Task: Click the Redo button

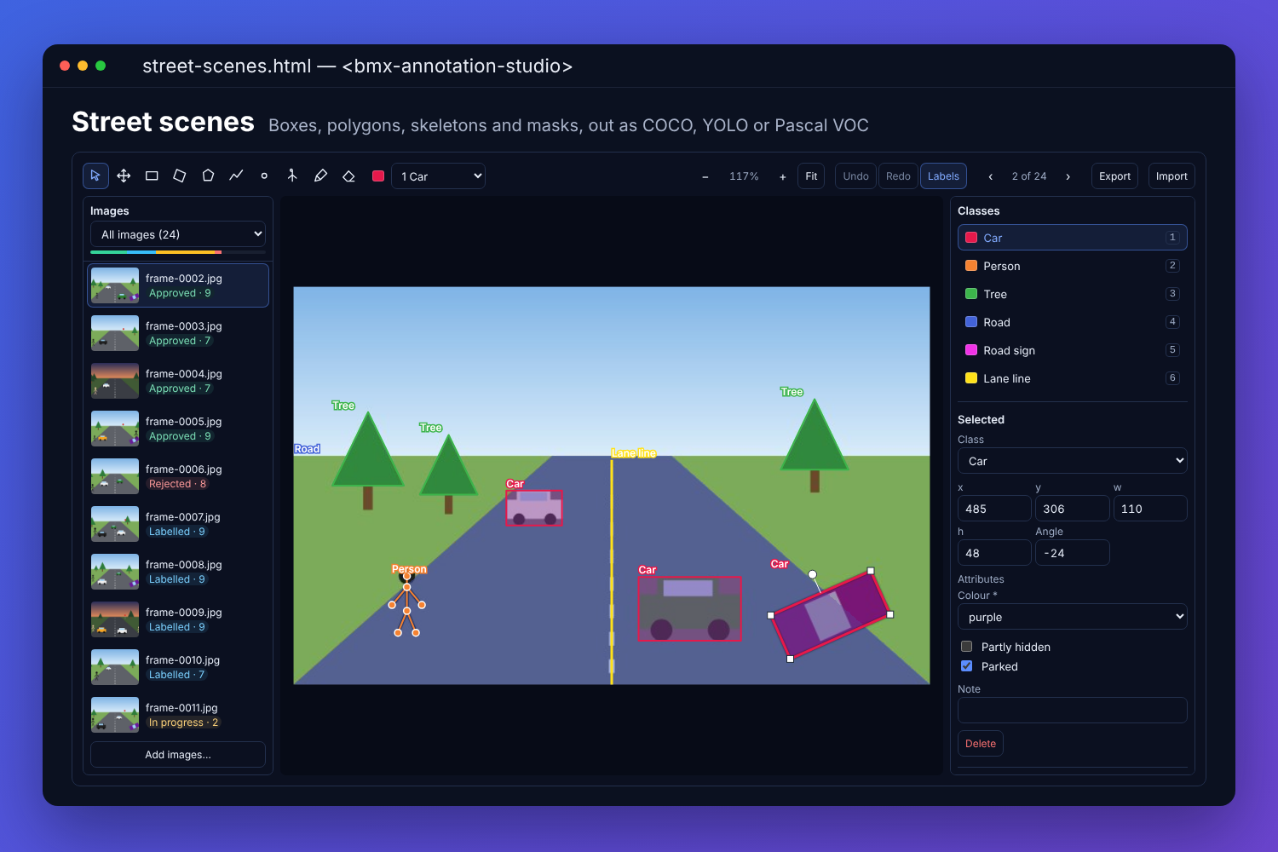Action: point(898,176)
